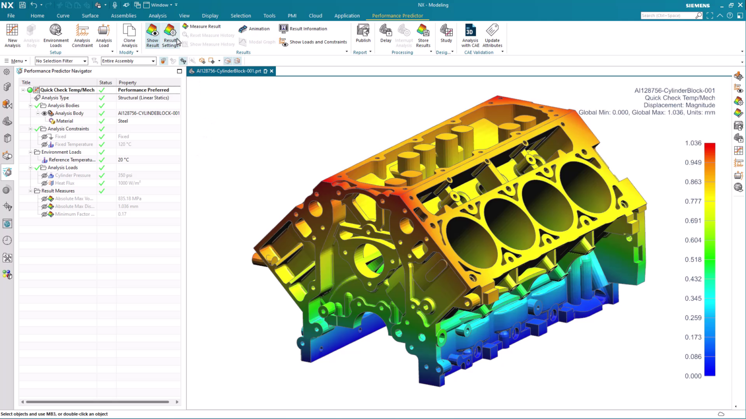Click the microphone voice command icon
Image resolution: width=746 pixels, height=419 pixels.
[x=115, y=5]
